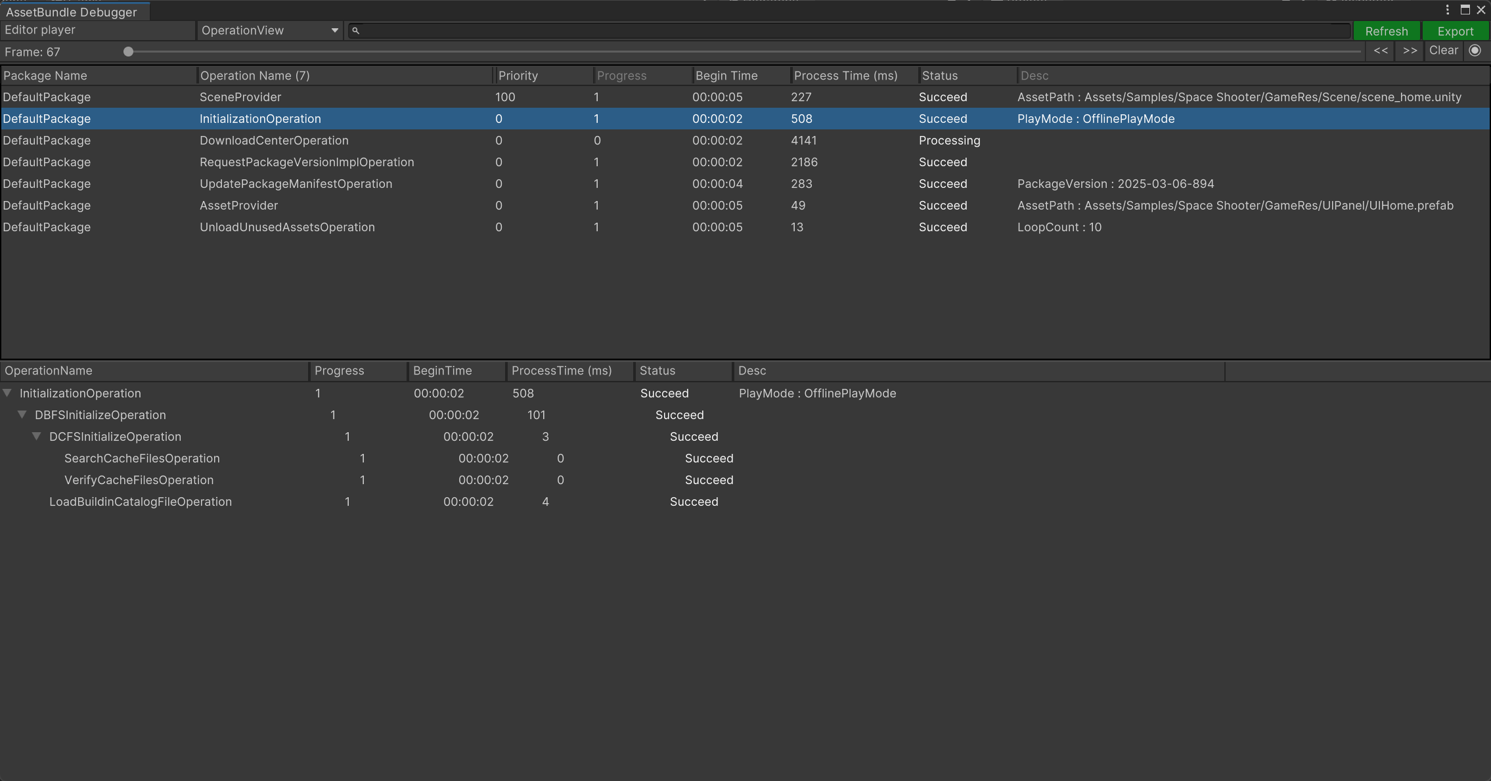Click the Desc column header in top table

click(1253, 76)
